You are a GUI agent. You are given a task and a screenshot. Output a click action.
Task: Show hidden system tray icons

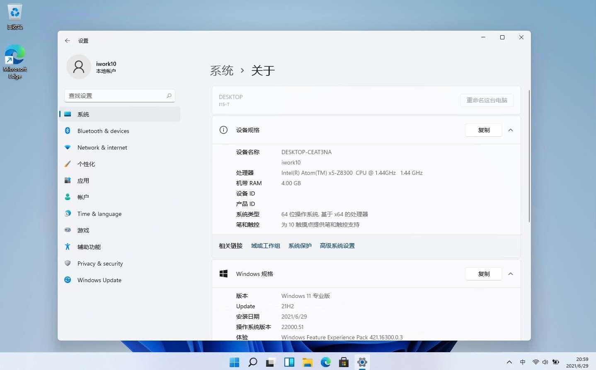point(509,362)
